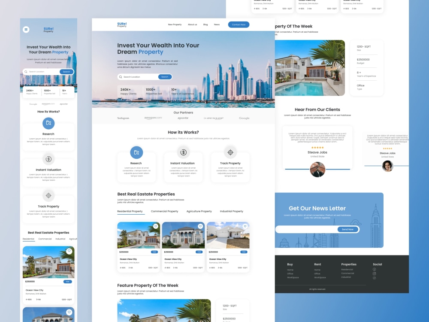Viewport: 429px width, 322px height.
Task: Click the magnifier icon in mobile search field
Action: [26, 72]
